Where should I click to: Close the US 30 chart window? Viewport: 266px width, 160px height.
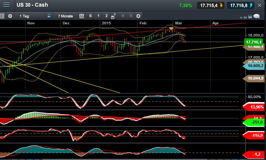pyautogui.click(x=260, y=6)
